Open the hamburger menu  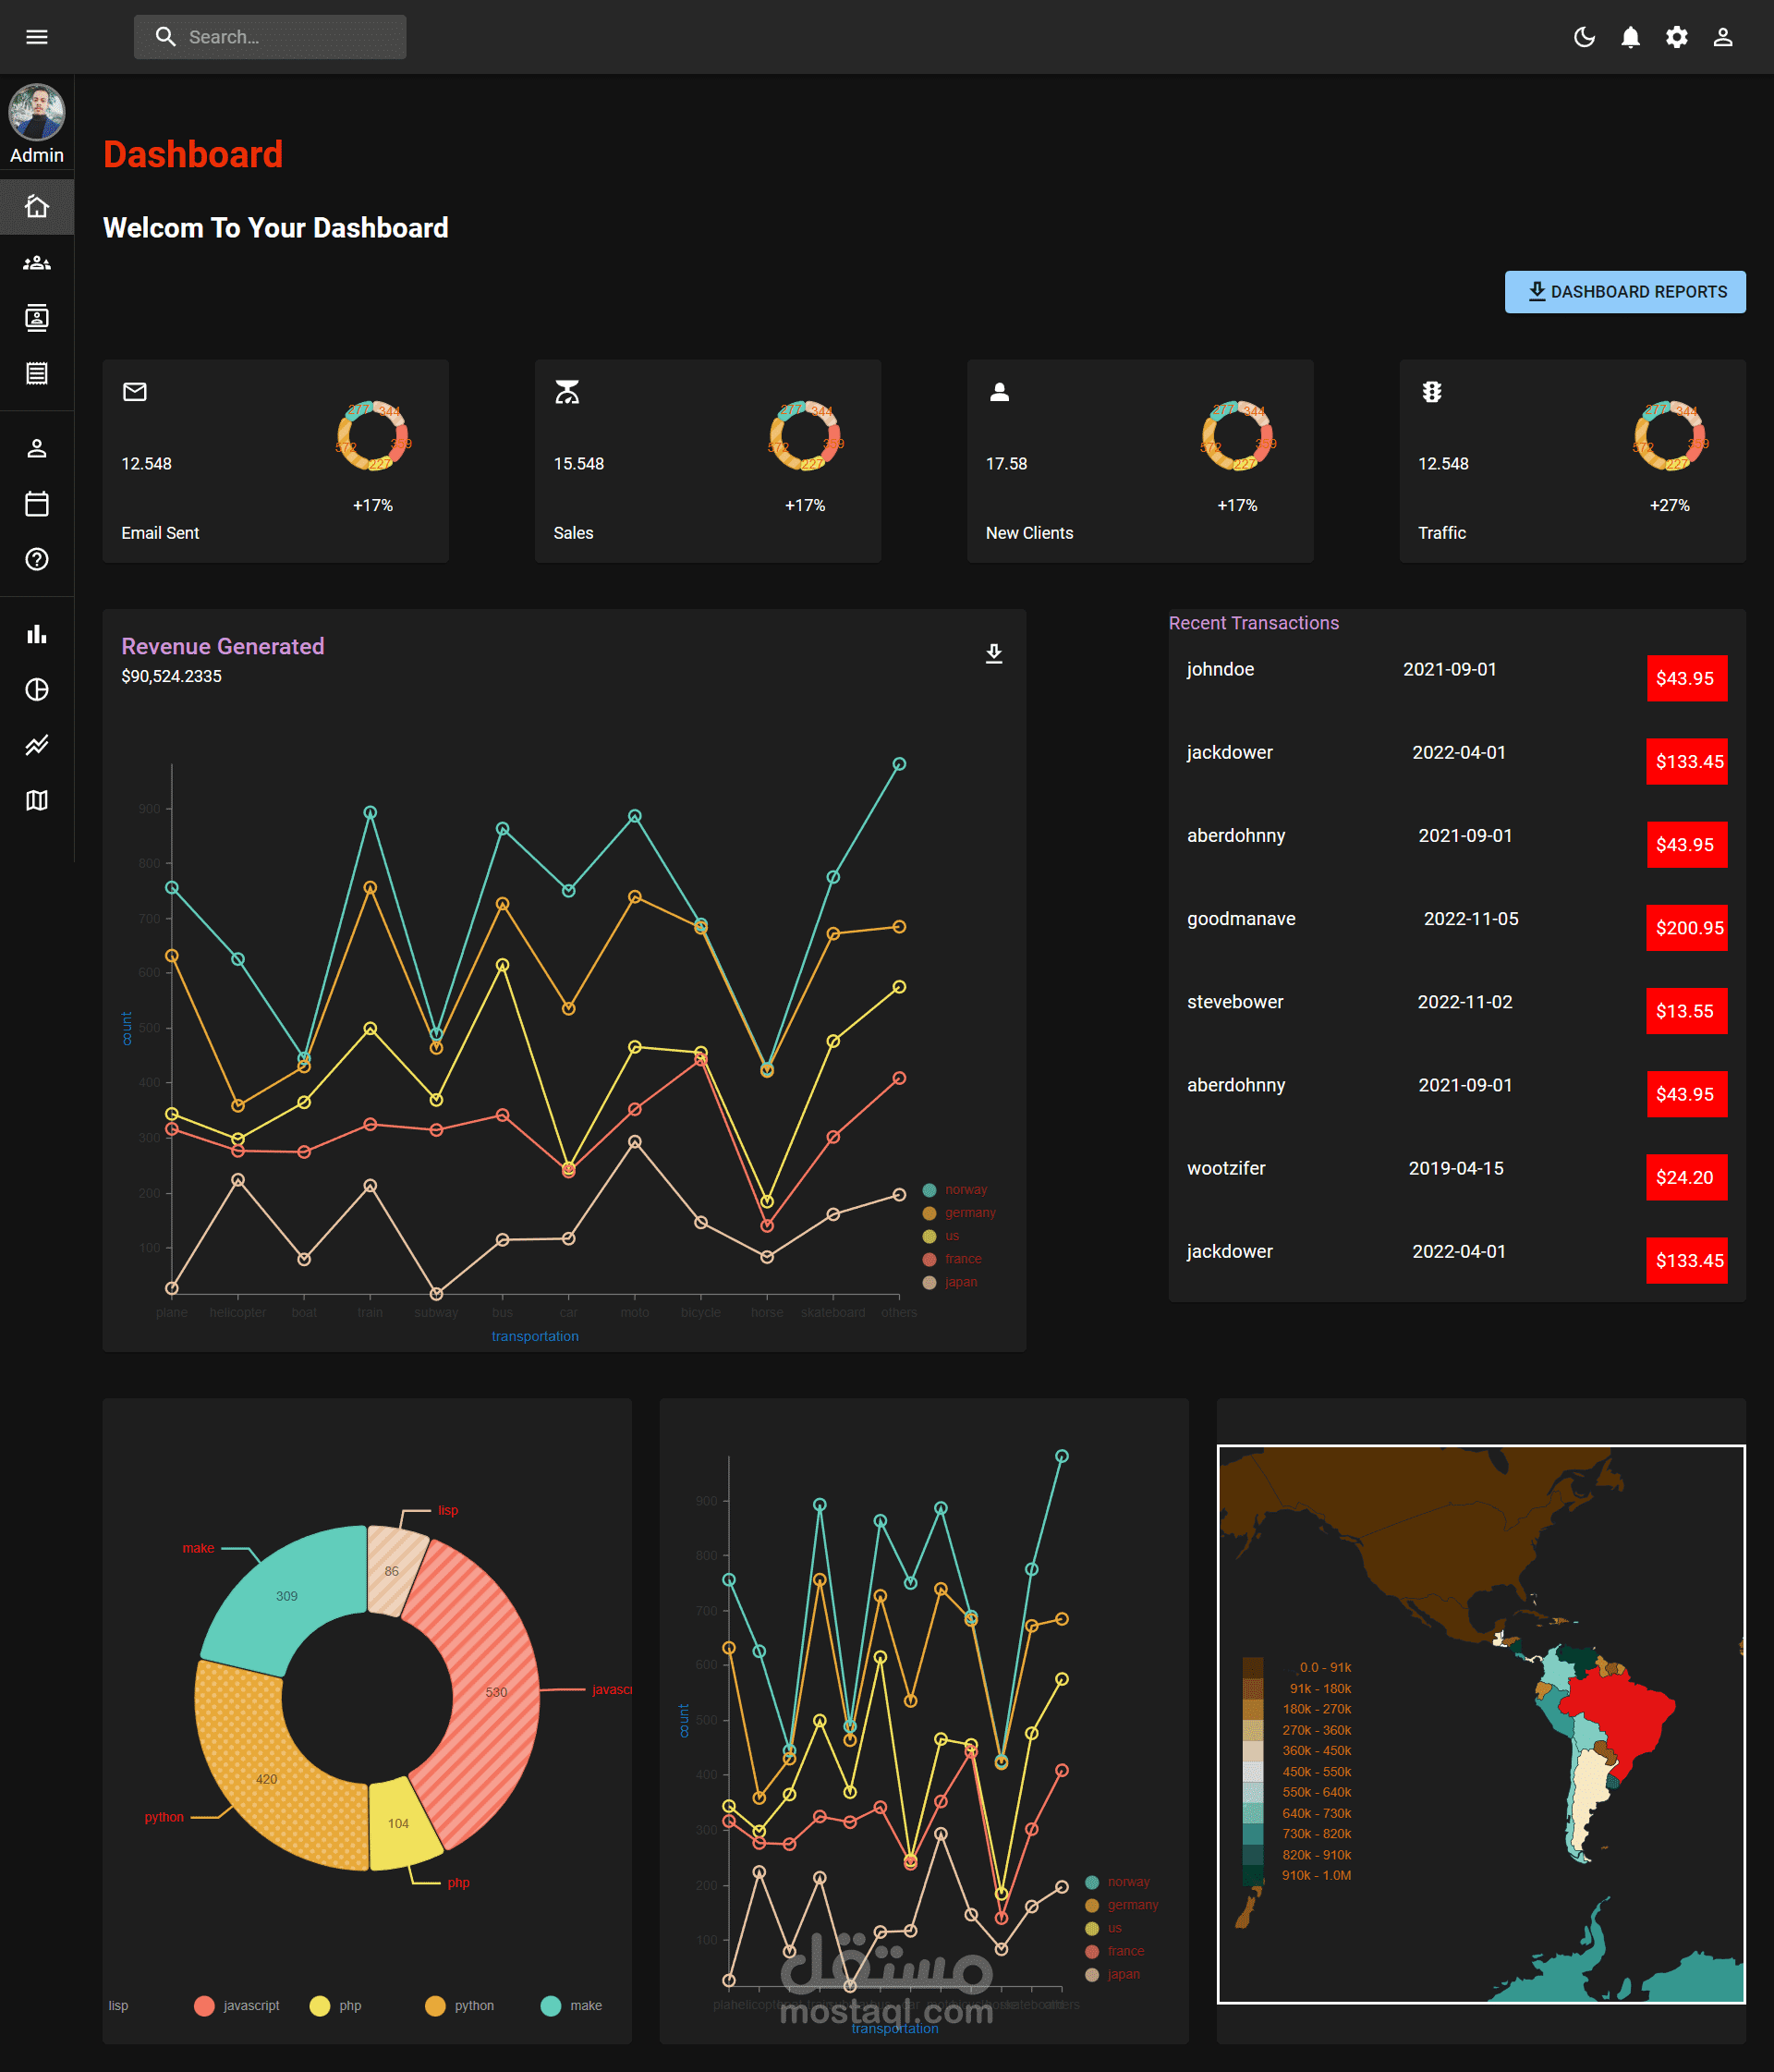pos(37,37)
